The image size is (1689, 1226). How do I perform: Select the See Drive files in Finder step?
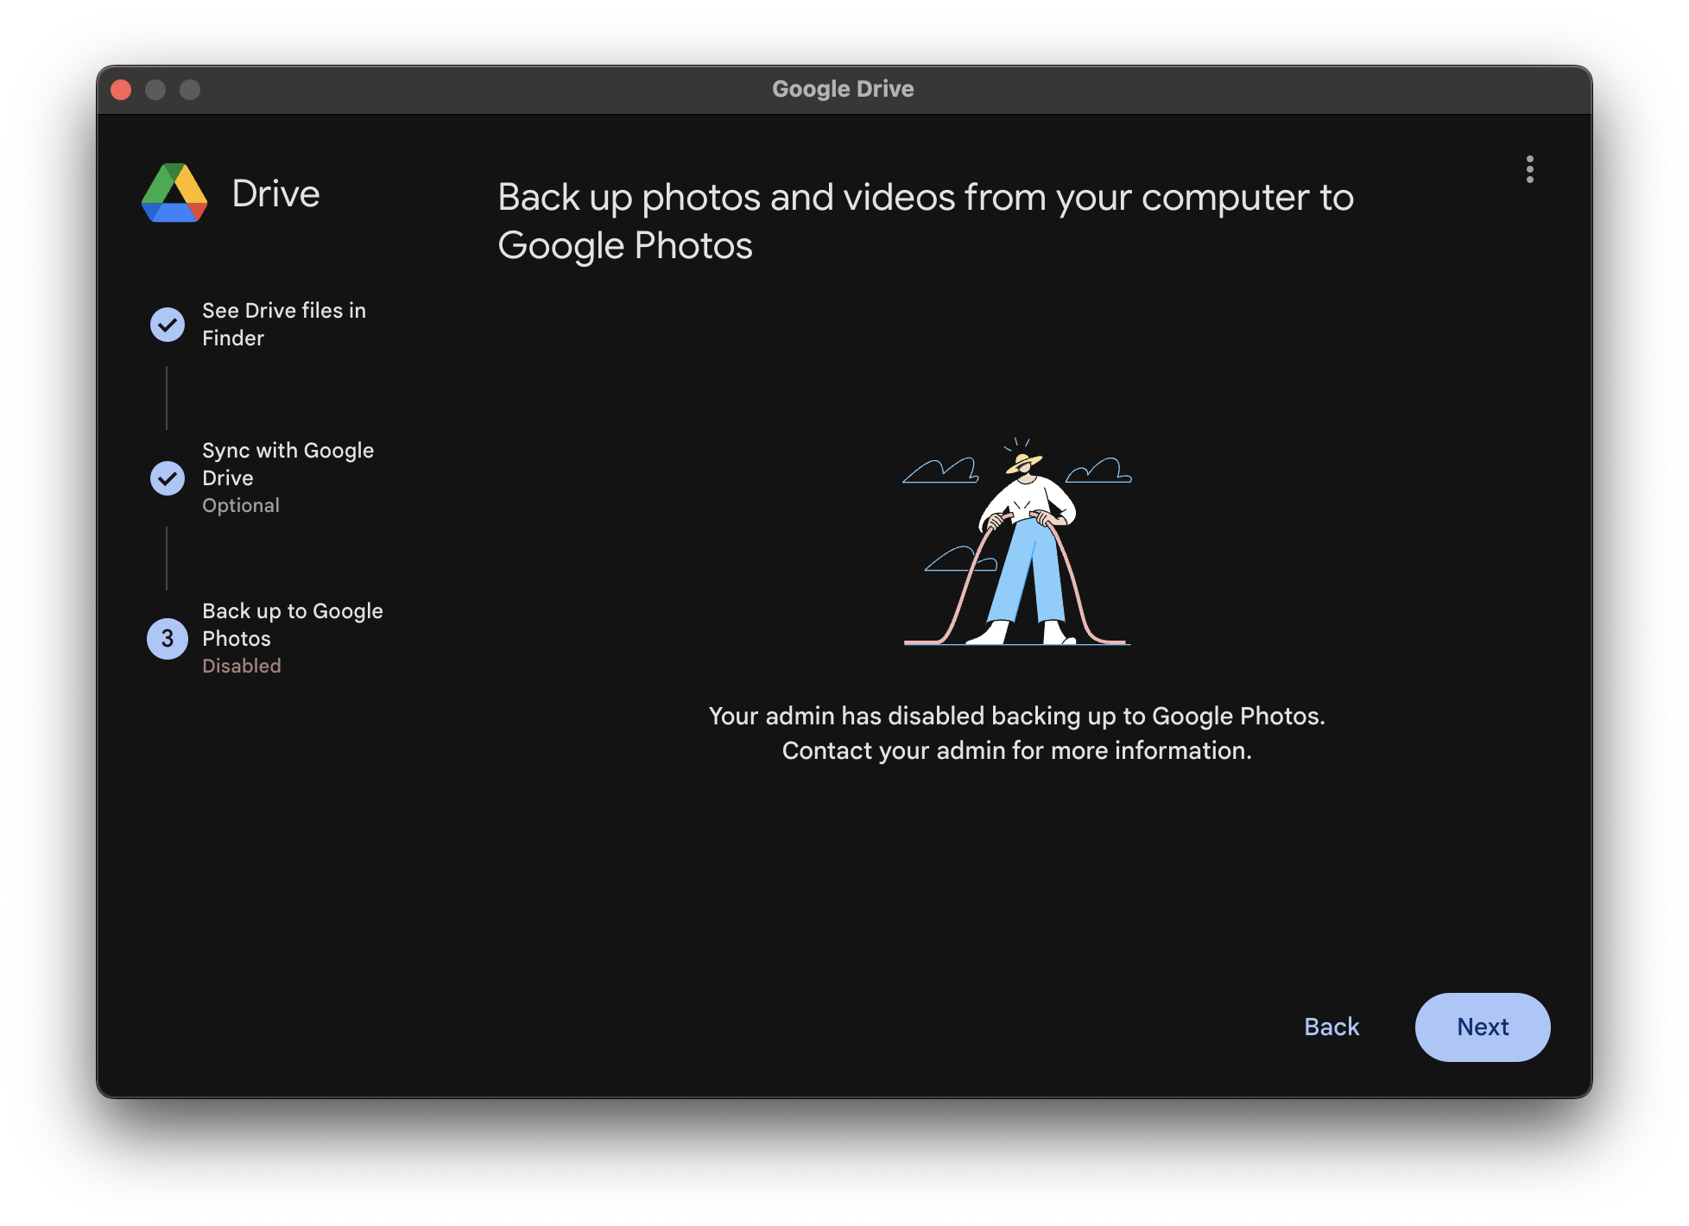pos(283,324)
